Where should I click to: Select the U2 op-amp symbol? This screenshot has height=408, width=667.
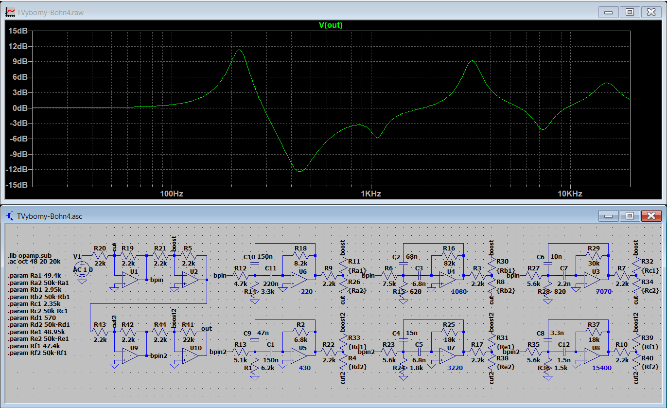191,280
